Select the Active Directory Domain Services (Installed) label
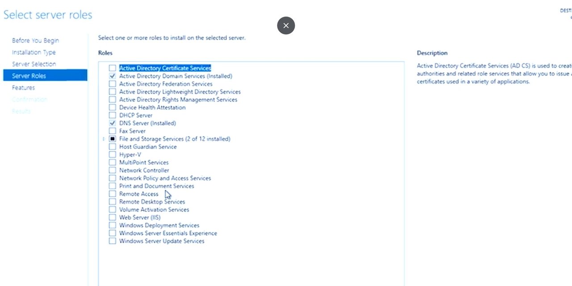The width and height of the screenshot is (572, 286). click(176, 76)
